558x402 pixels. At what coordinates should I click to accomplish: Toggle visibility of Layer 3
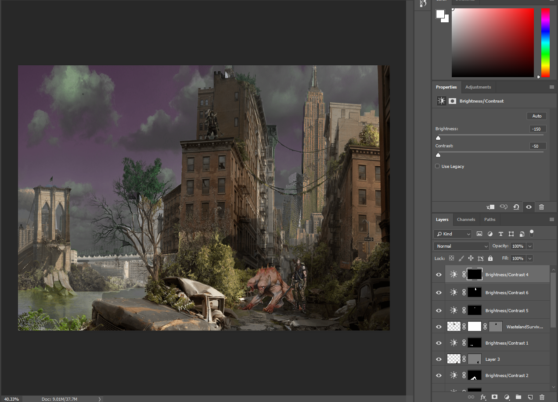(439, 359)
